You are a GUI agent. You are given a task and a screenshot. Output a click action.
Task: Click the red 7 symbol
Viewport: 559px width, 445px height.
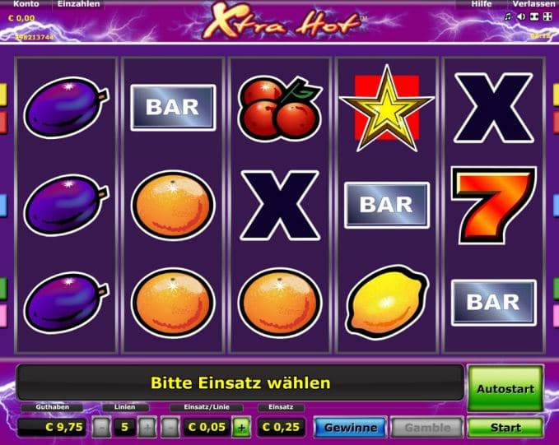pos(494,205)
